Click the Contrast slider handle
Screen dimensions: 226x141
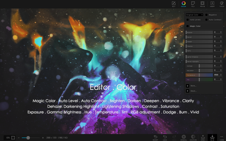pos(199,66)
